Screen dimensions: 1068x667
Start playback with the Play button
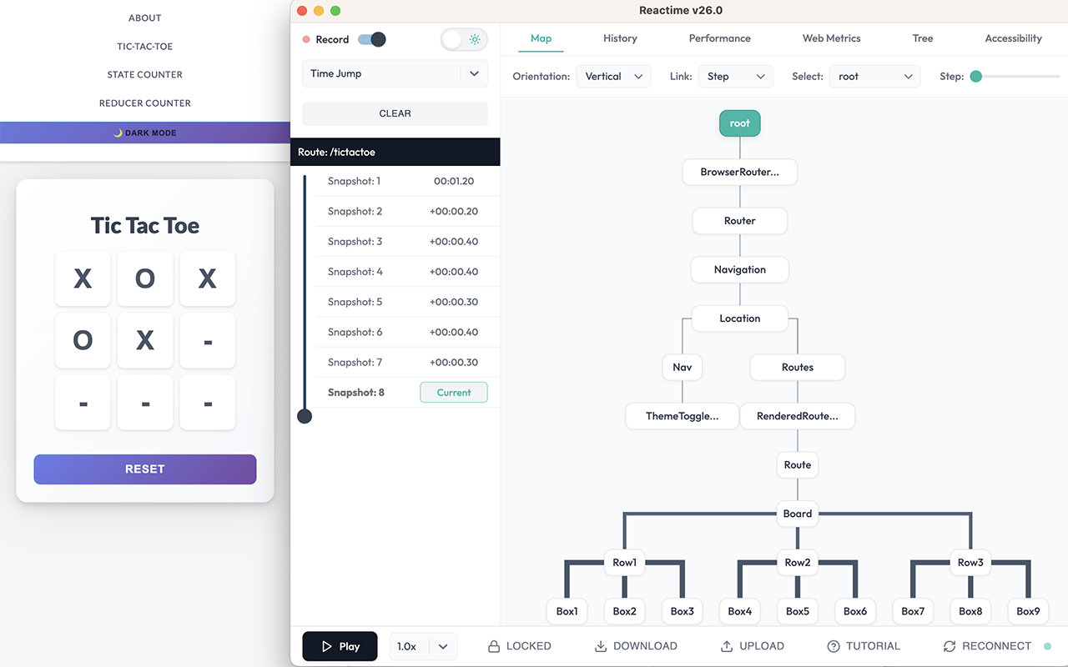(340, 646)
